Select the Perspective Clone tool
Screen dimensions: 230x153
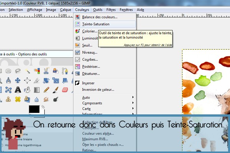point(27,99)
